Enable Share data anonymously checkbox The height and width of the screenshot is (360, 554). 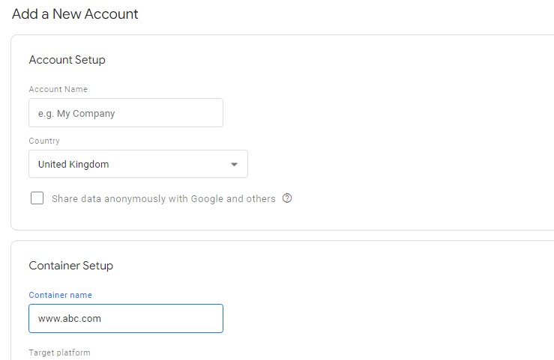click(37, 198)
